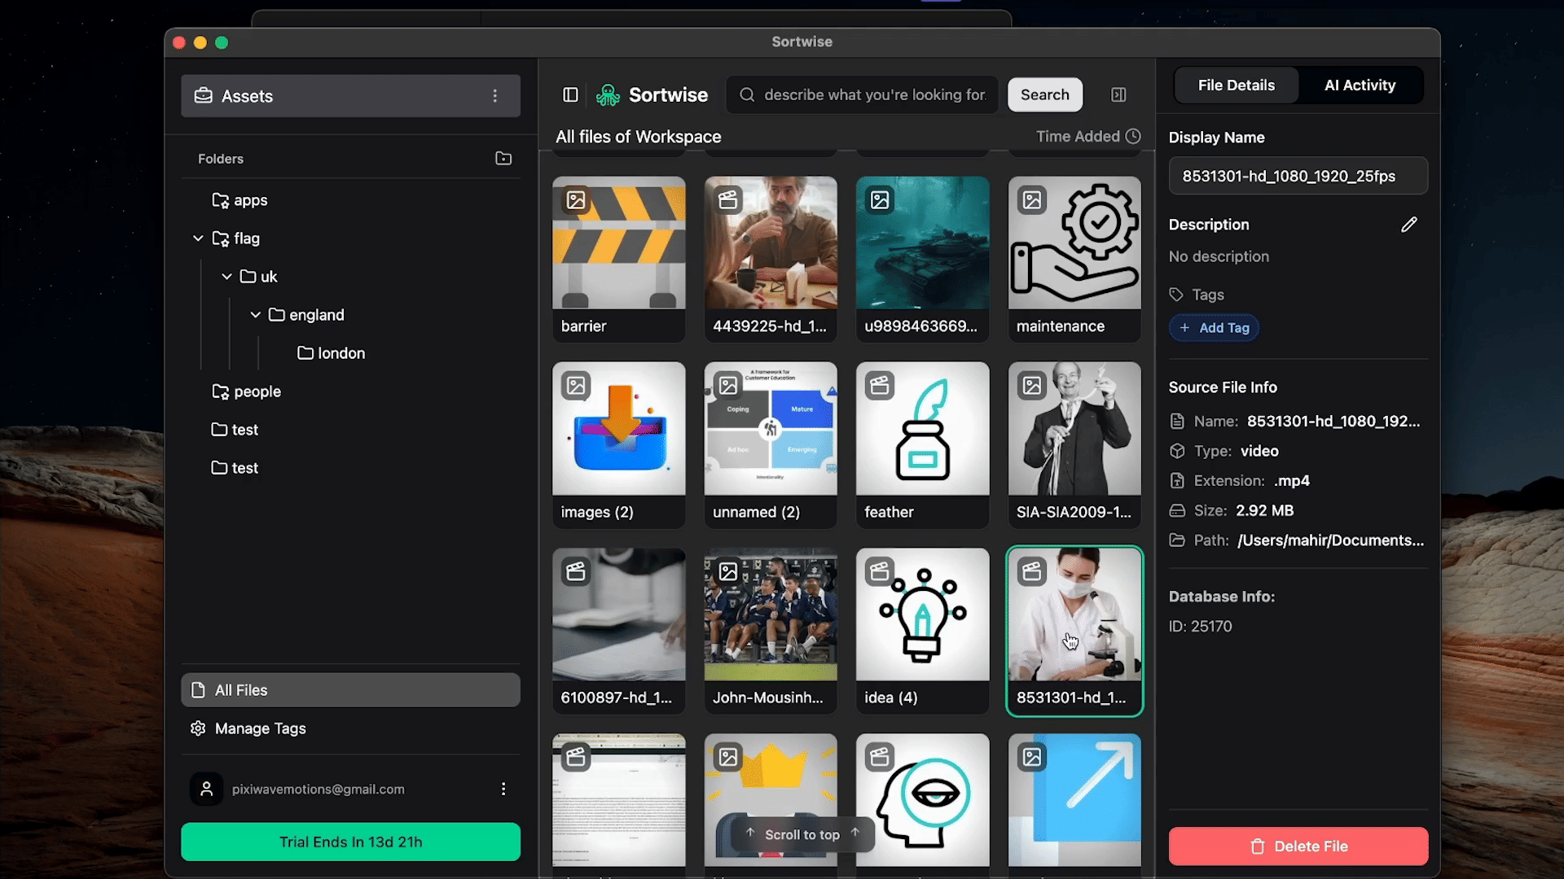
Task: Click the Delete File button
Action: 1298,846
